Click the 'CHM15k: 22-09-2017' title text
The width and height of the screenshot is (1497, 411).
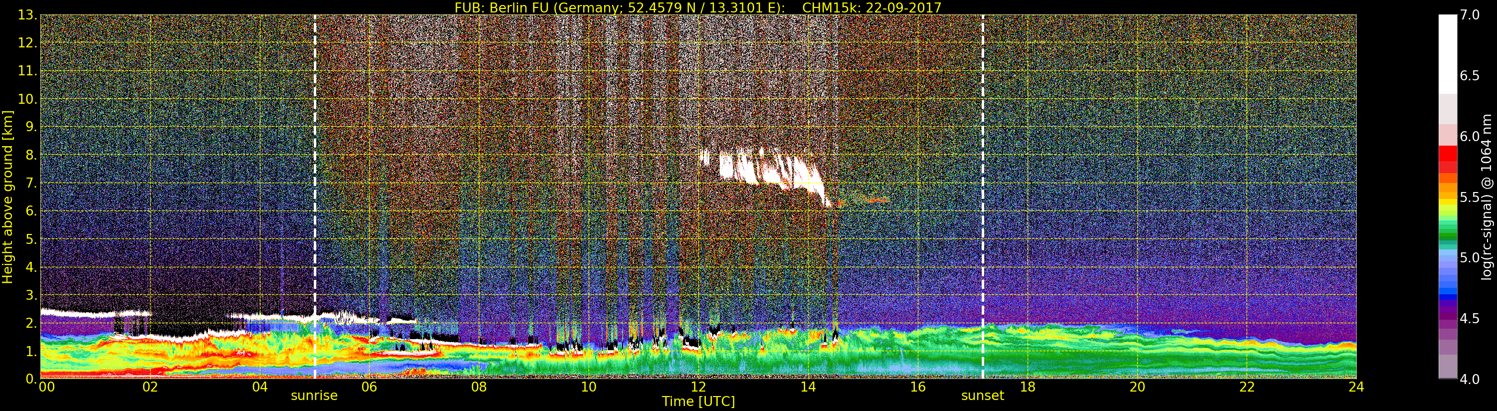(x=871, y=7)
